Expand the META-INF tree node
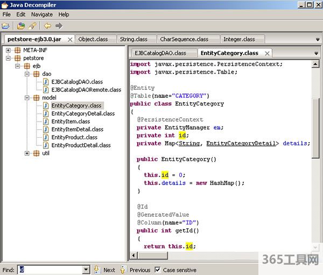This screenshot has width=323, height=275. tap(9, 50)
